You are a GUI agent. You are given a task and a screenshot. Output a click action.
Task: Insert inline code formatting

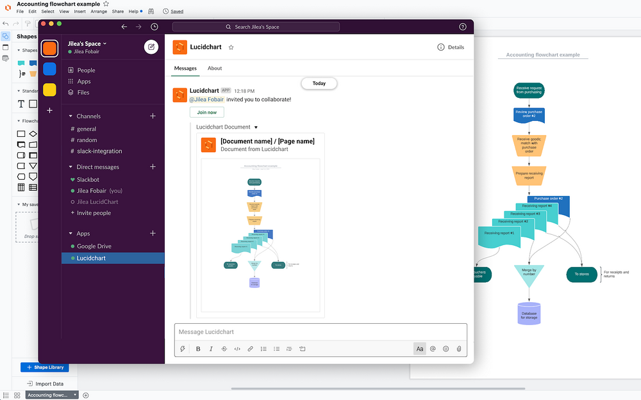point(237,349)
